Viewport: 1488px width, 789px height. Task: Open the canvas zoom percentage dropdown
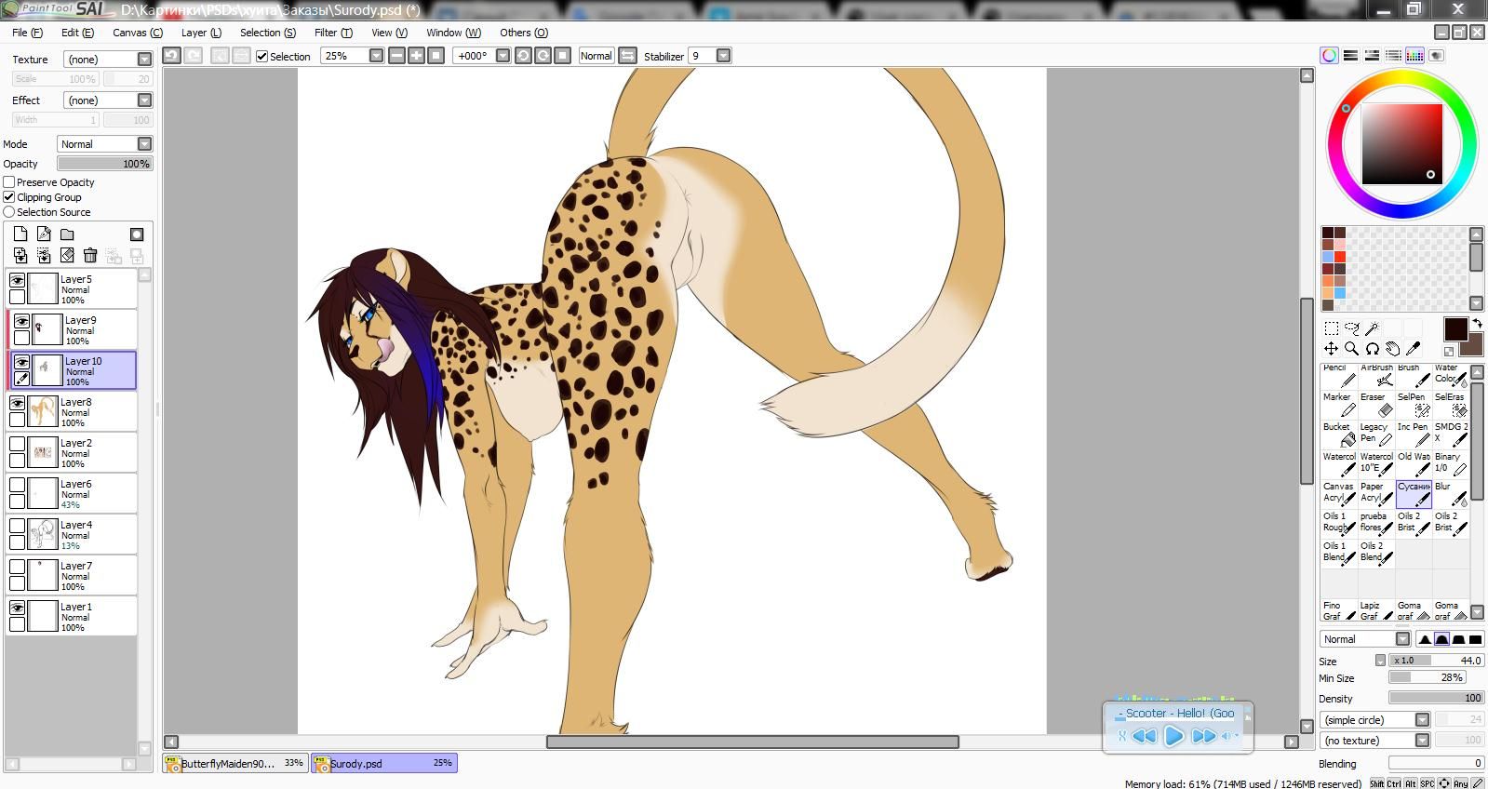tap(376, 56)
